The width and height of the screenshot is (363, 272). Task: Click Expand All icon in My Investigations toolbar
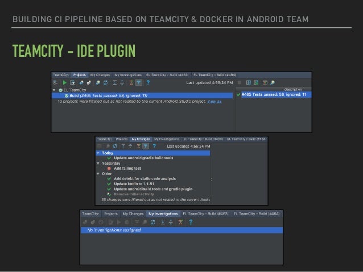click(163, 222)
